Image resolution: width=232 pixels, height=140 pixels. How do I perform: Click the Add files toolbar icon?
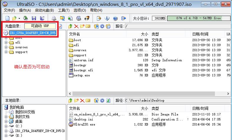(99, 18)
